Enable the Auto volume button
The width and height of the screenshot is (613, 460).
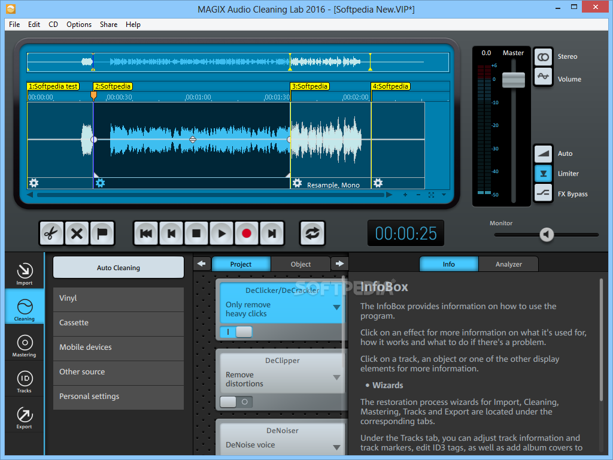coord(543,154)
